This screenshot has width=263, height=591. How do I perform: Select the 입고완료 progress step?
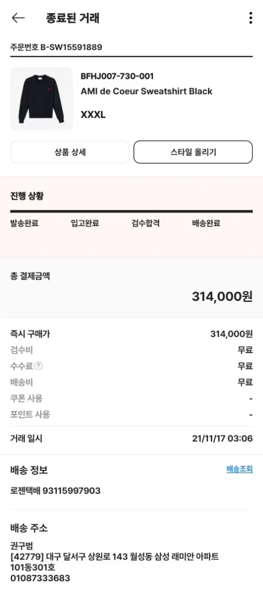(85, 223)
